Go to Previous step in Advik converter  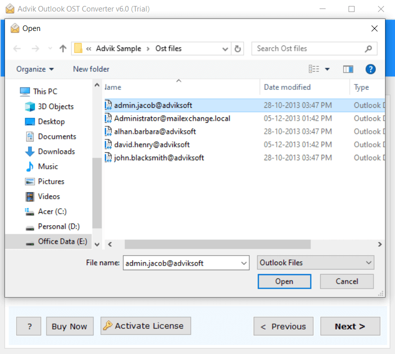point(284,326)
